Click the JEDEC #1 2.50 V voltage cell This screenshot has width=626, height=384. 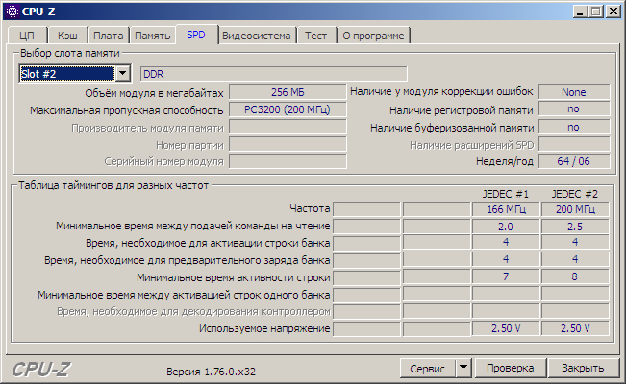[x=506, y=328]
